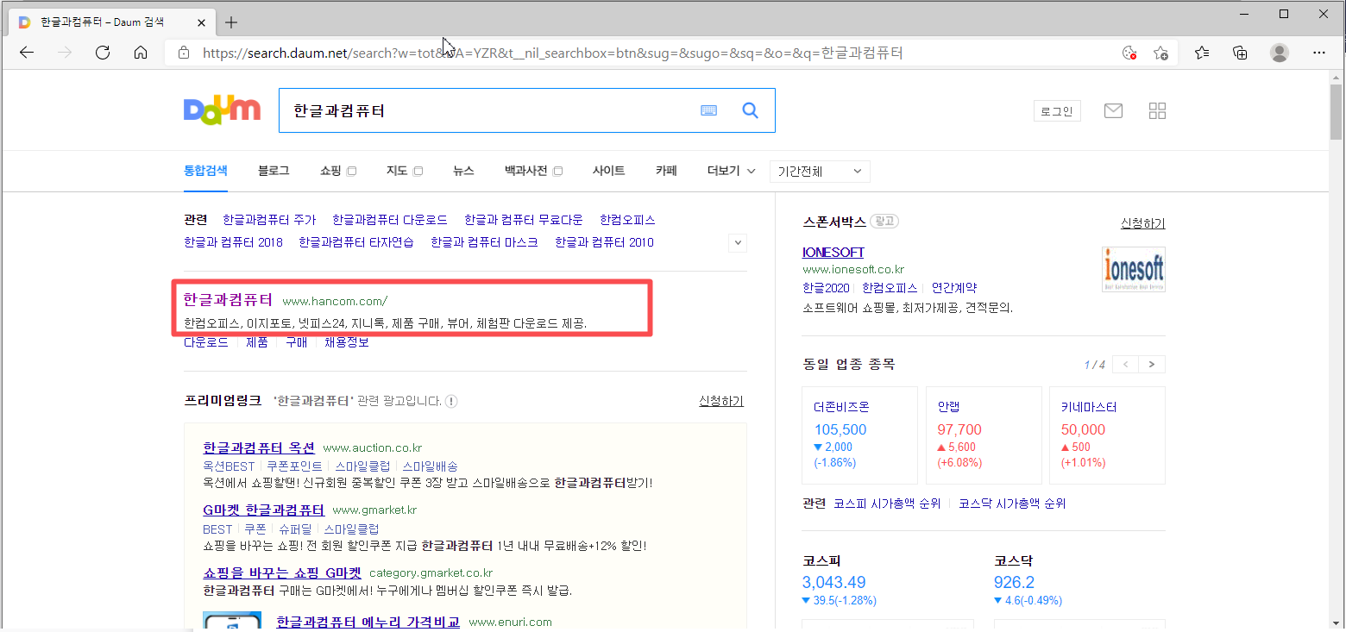1346x632 pixels.
Task: Expand the related searches chevron
Action: pos(738,242)
